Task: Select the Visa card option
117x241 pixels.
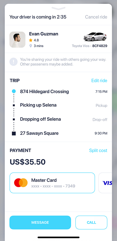Action: click(x=105, y=183)
